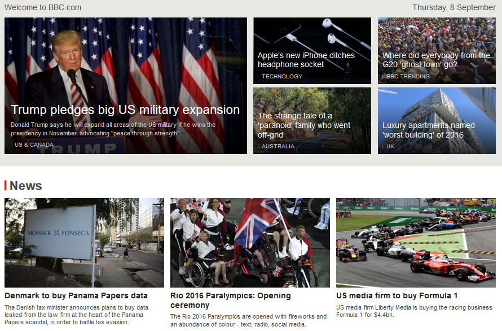502x331 pixels.
Task: Open Rio 2016 Paralympics: Opening ceremony headline
Action: (231, 300)
